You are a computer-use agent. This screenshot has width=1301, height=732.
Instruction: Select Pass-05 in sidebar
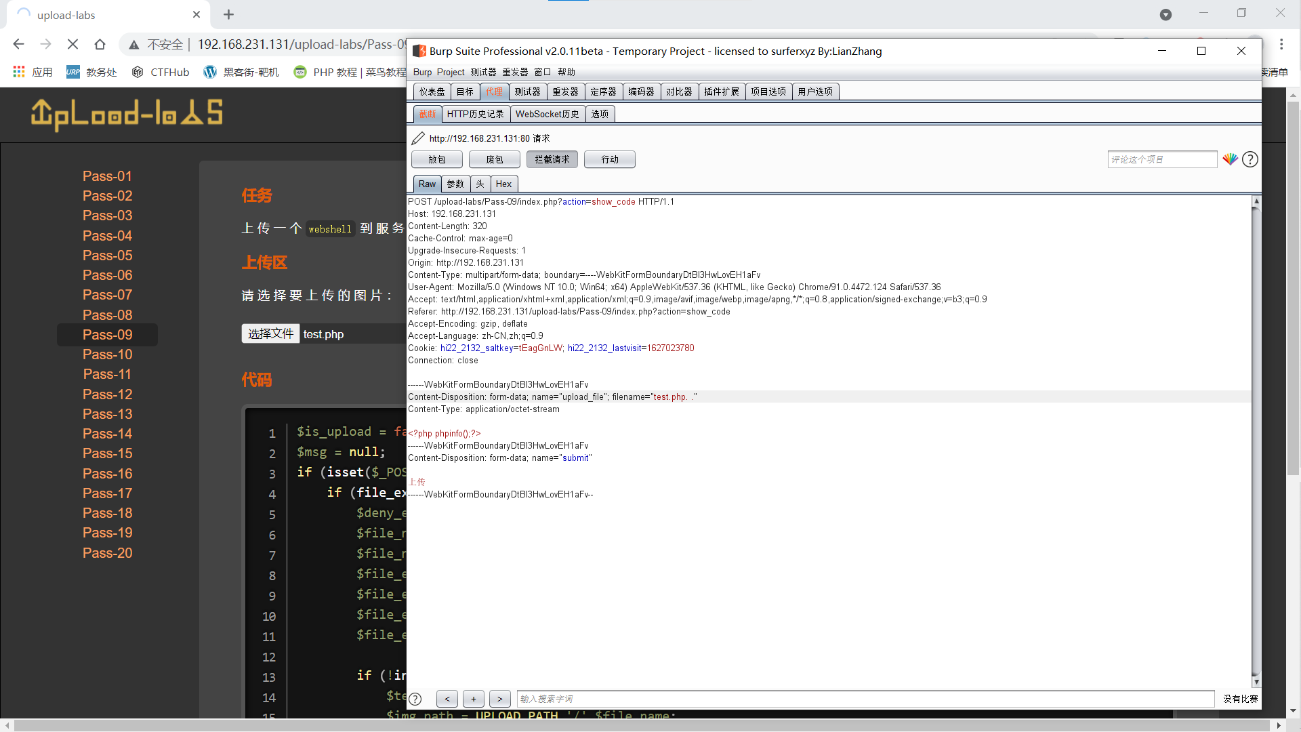(107, 256)
